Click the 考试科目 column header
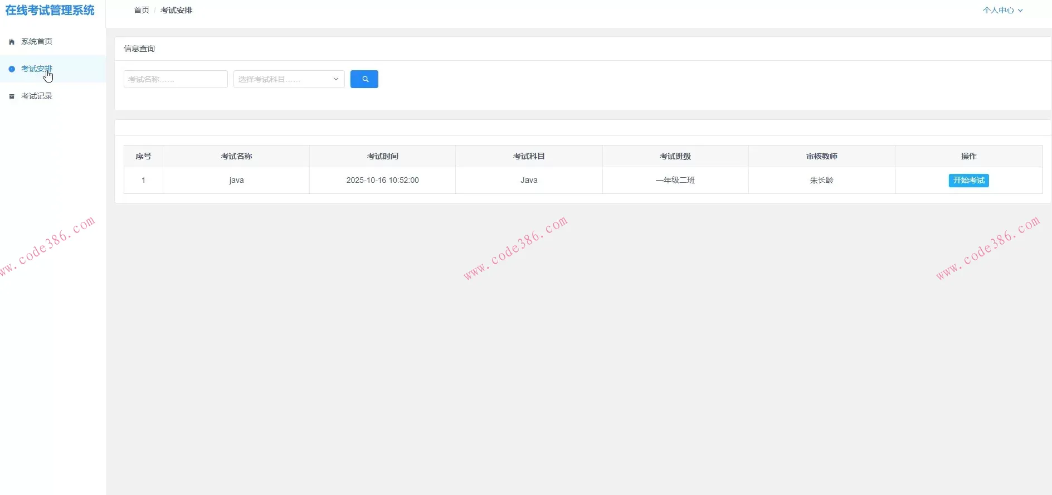 529,156
